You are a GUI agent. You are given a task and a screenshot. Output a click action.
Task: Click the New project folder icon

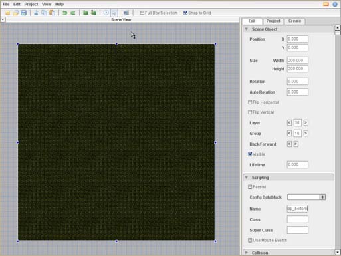click(7, 13)
